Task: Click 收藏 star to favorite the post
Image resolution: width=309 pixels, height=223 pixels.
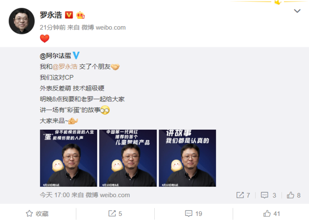Action: [x=37, y=214]
